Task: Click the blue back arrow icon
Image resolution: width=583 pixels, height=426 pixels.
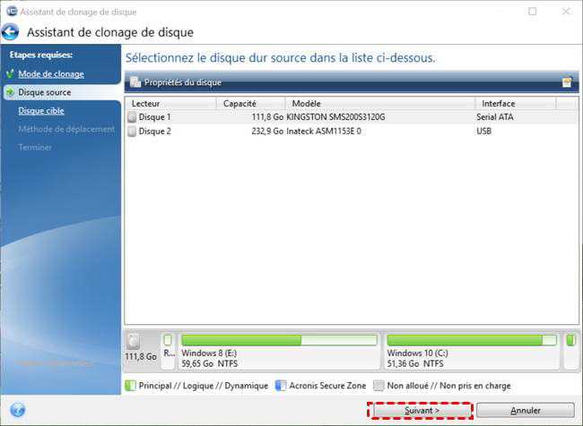Action: 10,32
